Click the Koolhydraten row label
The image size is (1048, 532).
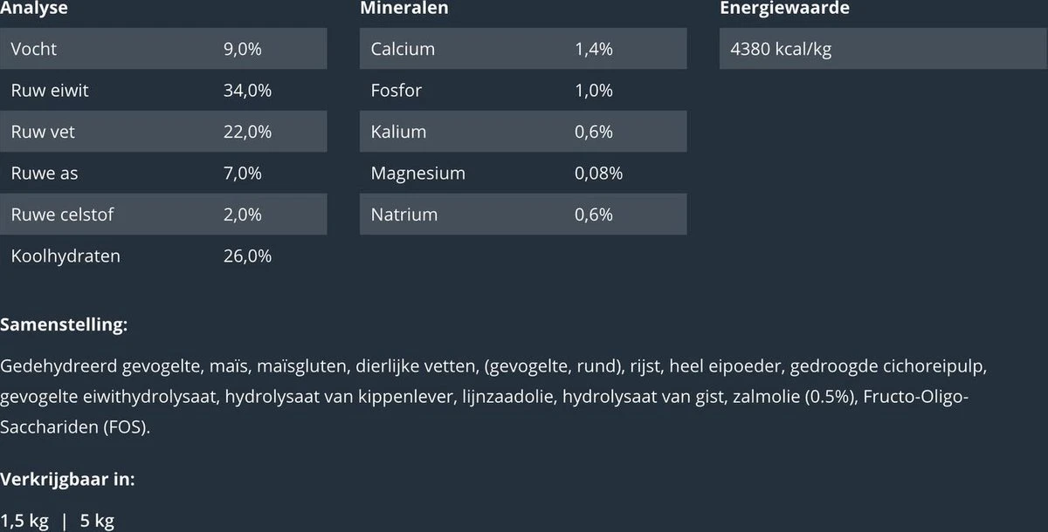65,256
